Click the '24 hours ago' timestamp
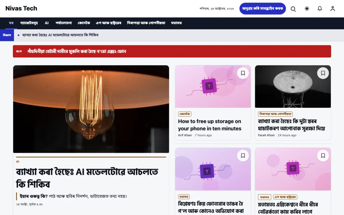Screen dimensions: 344x215 pos(287,135)
